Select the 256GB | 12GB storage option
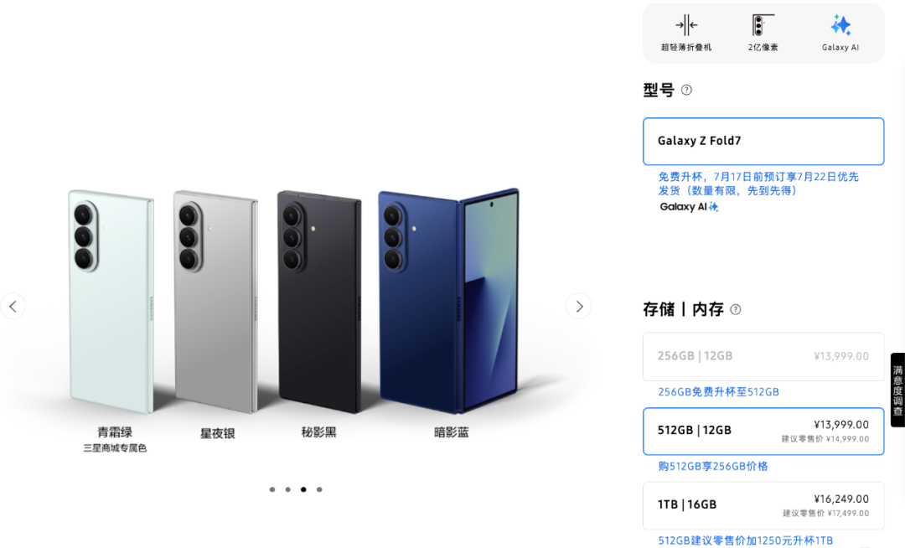This screenshot has width=905, height=548. tap(763, 356)
